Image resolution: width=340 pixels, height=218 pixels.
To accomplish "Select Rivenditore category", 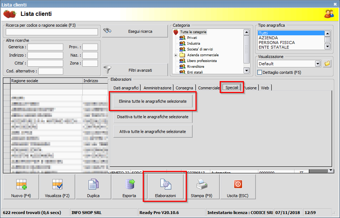I will 195,67.
